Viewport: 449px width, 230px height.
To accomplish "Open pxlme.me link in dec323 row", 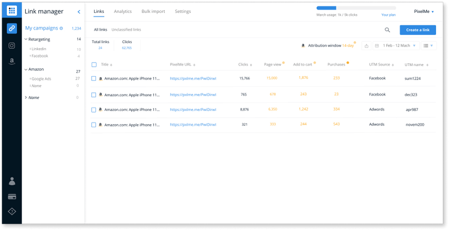I will [193, 95].
